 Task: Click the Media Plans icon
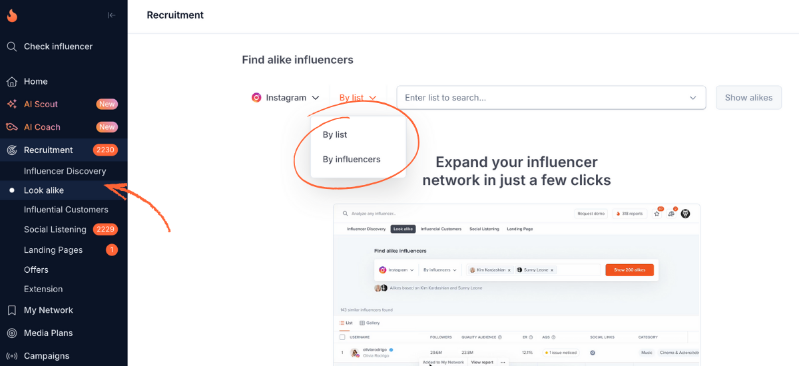point(12,333)
